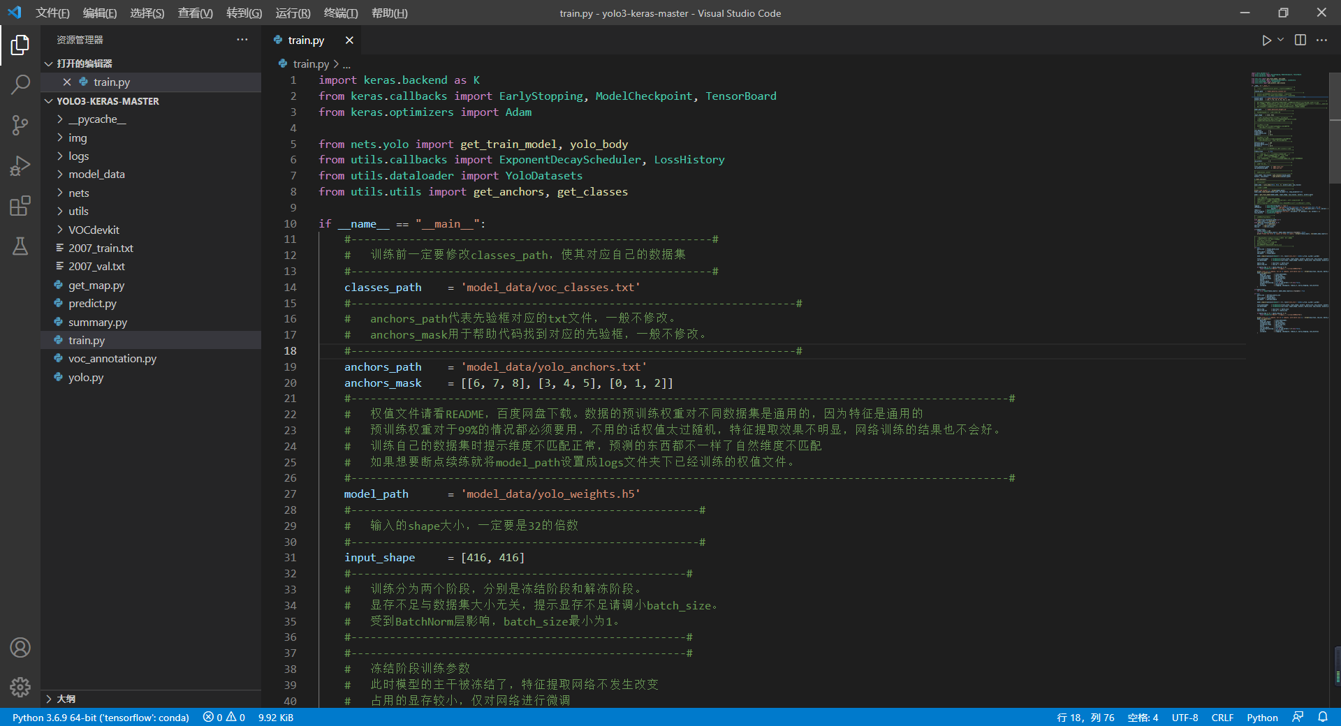The image size is (1341, 726).
Task: Open Explorer panel views and more actions
Action: click(242, 40)
